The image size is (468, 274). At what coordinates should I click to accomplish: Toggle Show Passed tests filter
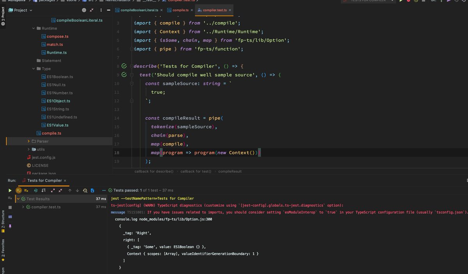(x=18, y=190)
